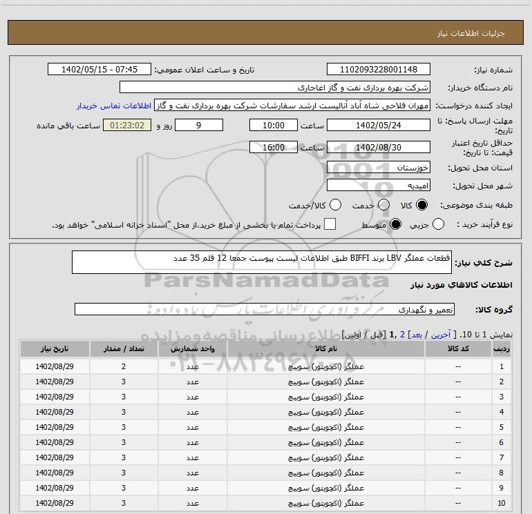Go to the بعد page link

417,335
